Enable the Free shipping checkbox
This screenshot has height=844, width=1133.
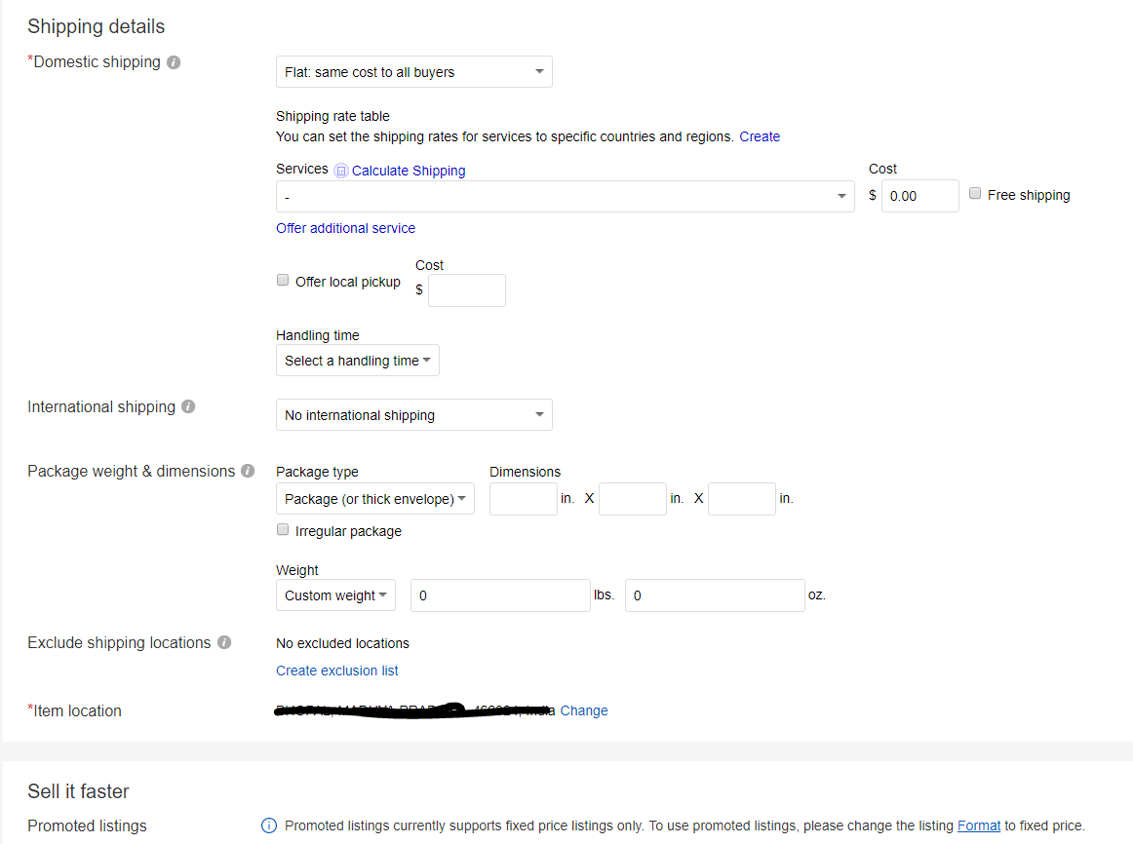coord(975,194)
